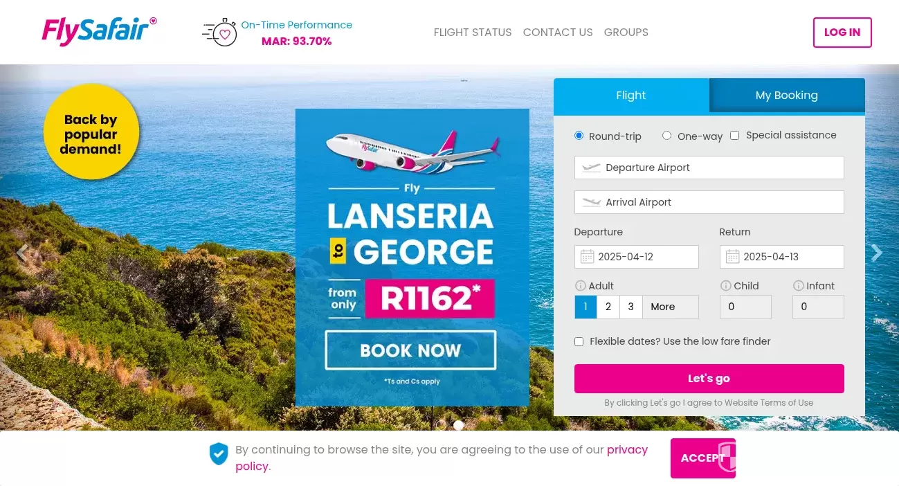Enable the Special assistance checkbox
The width and height of the screenshot is (899, 486).
click(734, 135)
